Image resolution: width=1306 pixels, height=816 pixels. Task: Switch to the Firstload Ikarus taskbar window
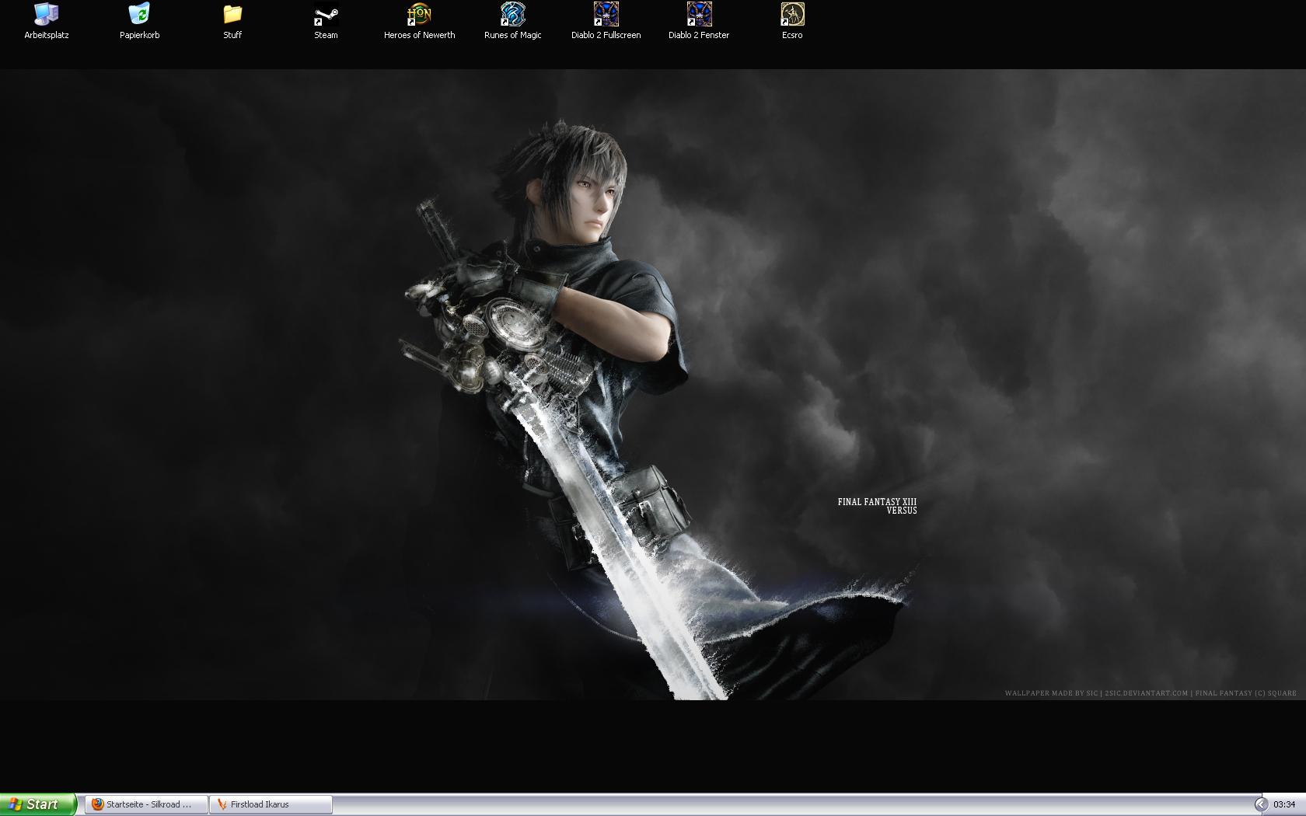click(271, 804)
